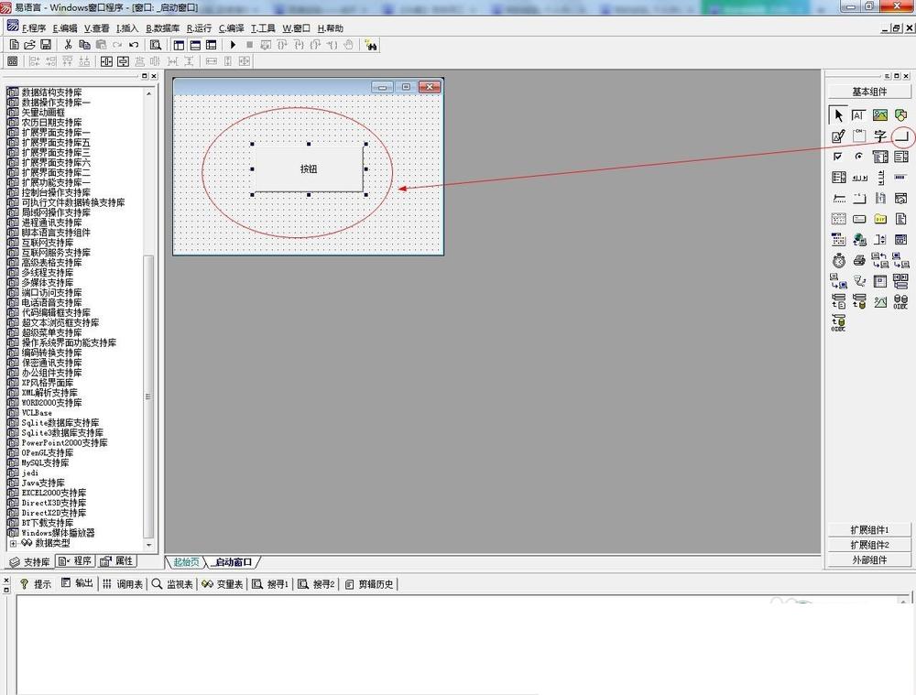Click the Save floppy disk toolbar icon
The image size is (916, 695).
[46, 44]
